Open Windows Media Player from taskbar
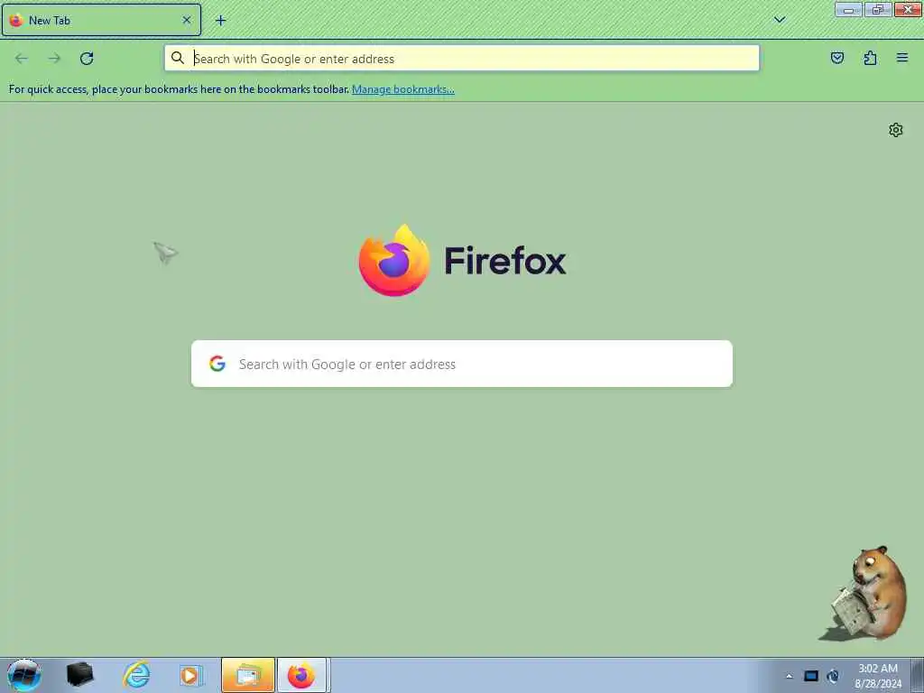 point(190,675)
